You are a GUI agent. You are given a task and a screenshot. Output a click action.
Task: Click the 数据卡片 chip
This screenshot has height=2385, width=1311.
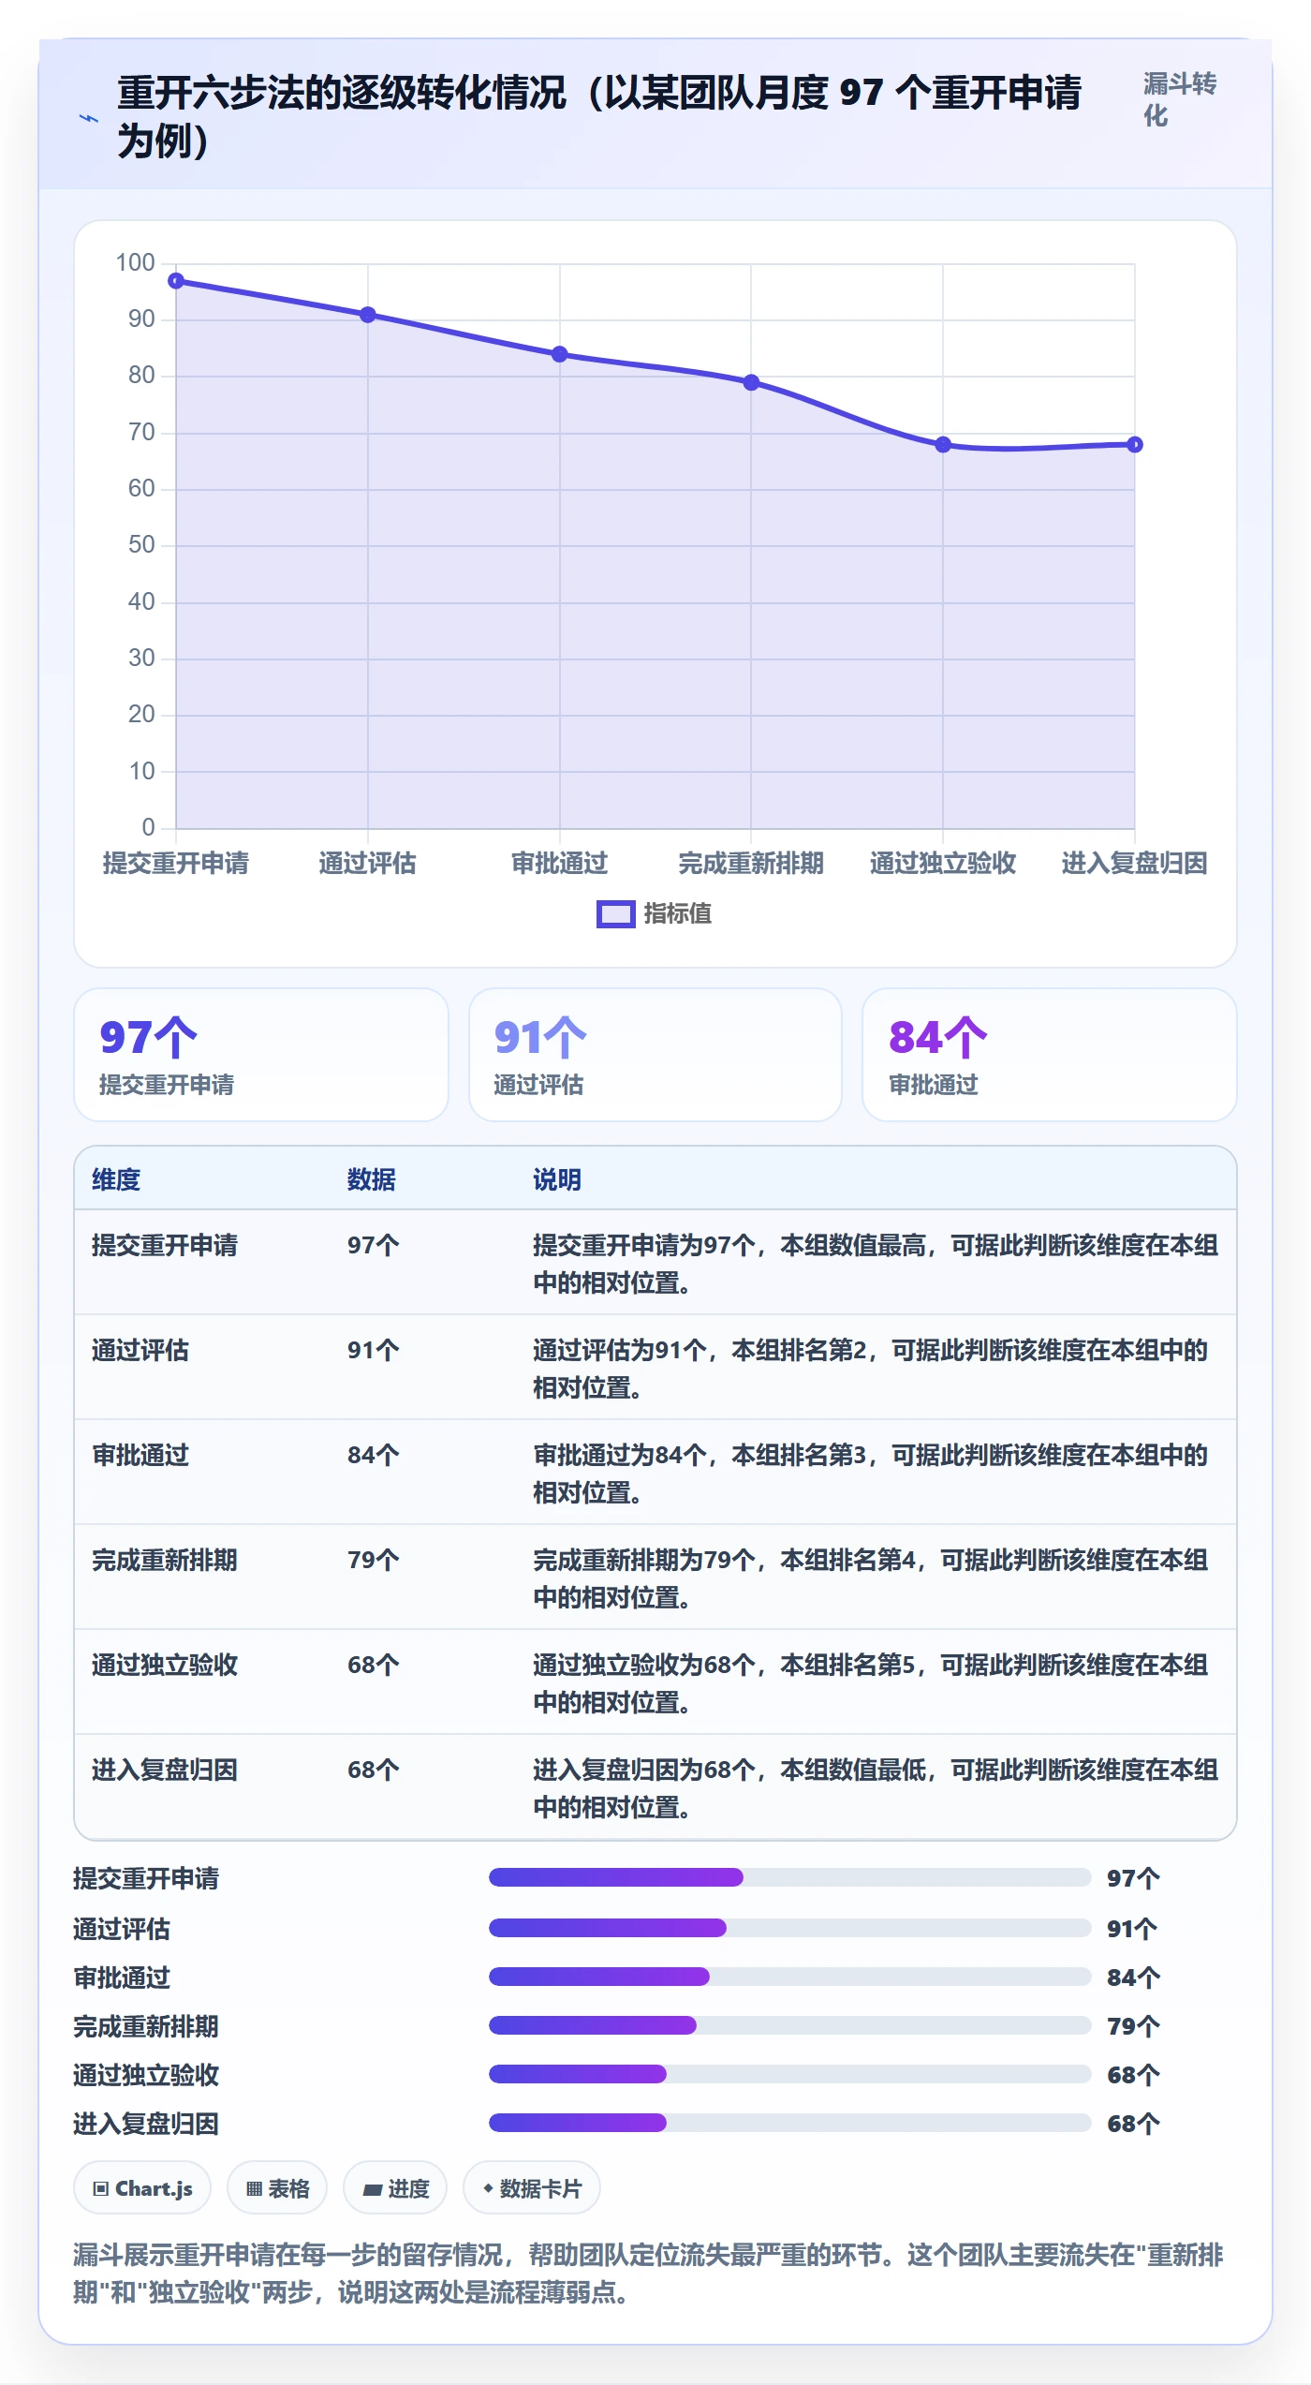coord(532,2188)
